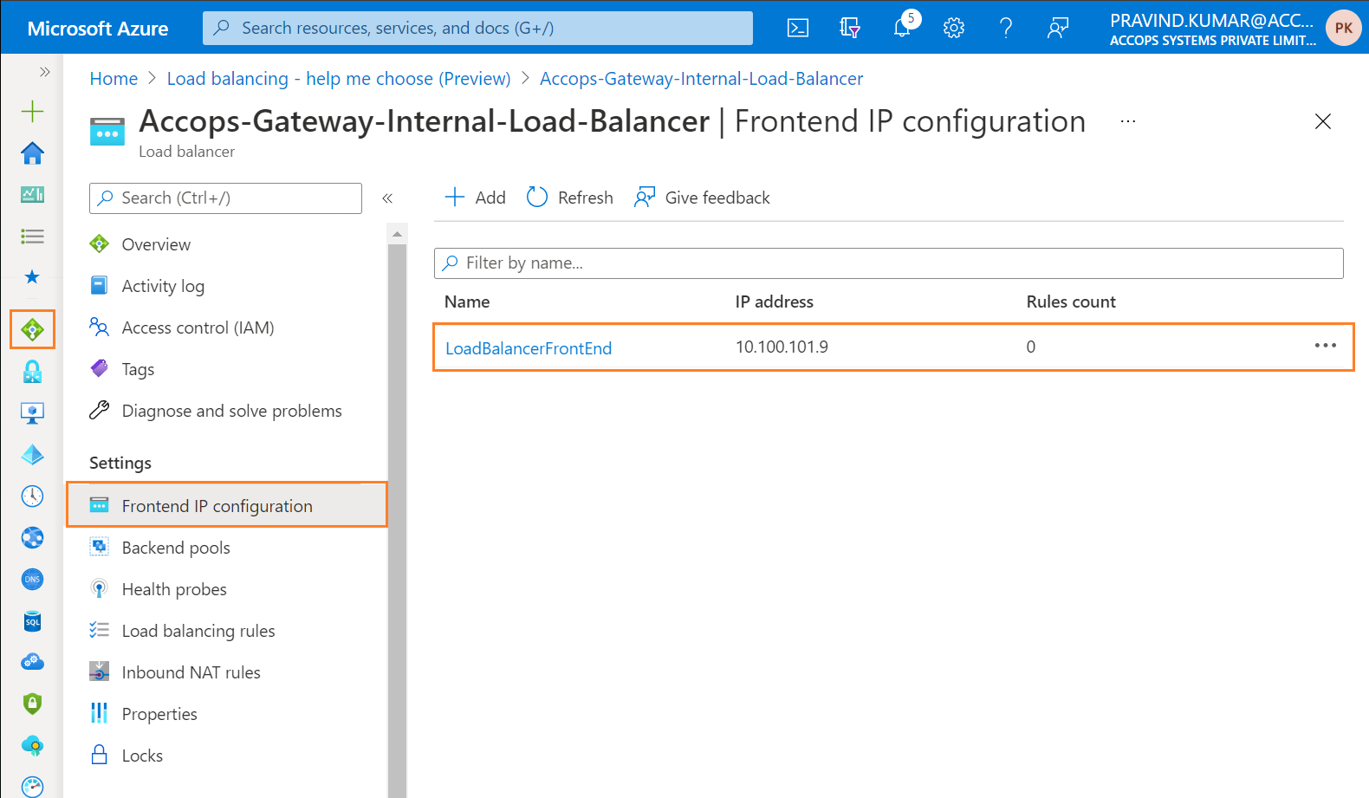This screenshot has height=798, width=1369.
Task: Focus the global Search resources box
Action: [477, 28]
